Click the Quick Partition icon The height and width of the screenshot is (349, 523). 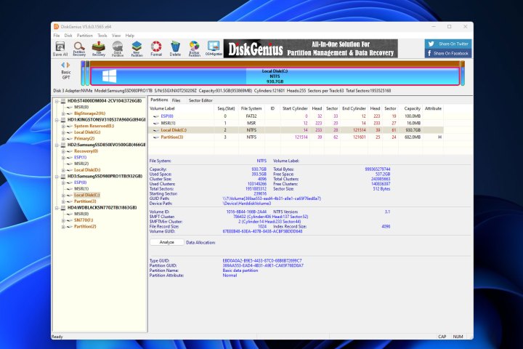tap(117, 49)
